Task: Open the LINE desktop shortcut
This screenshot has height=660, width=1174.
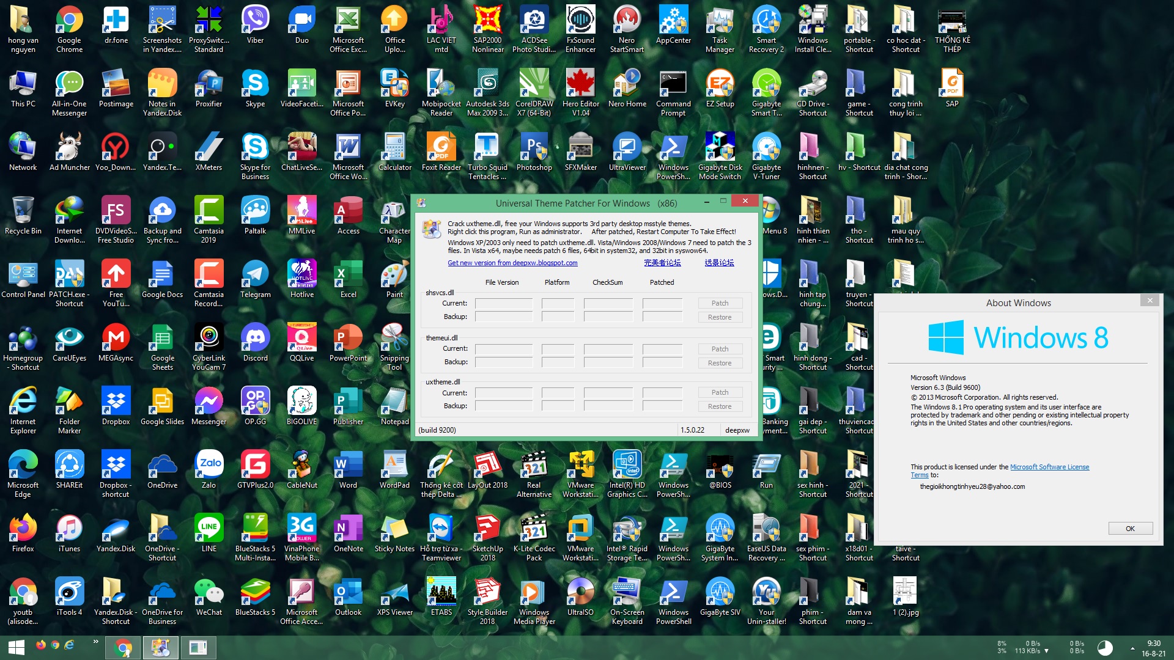Action: (x=209, y=533)
